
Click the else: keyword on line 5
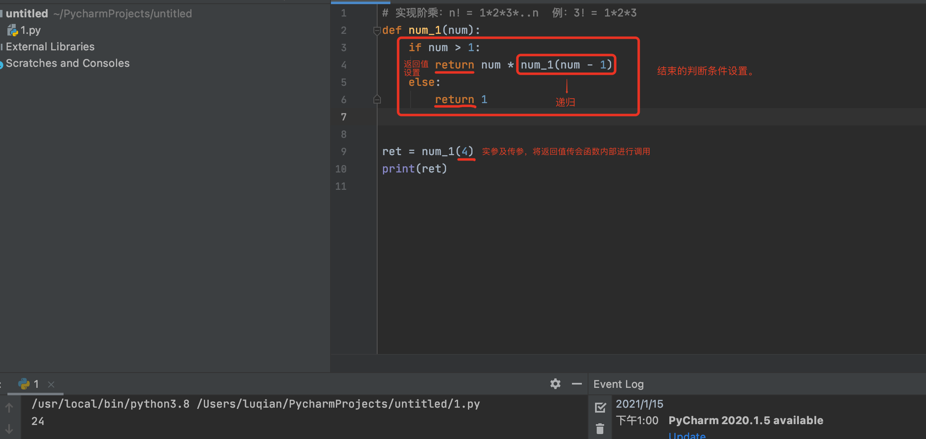pos(424,82)
